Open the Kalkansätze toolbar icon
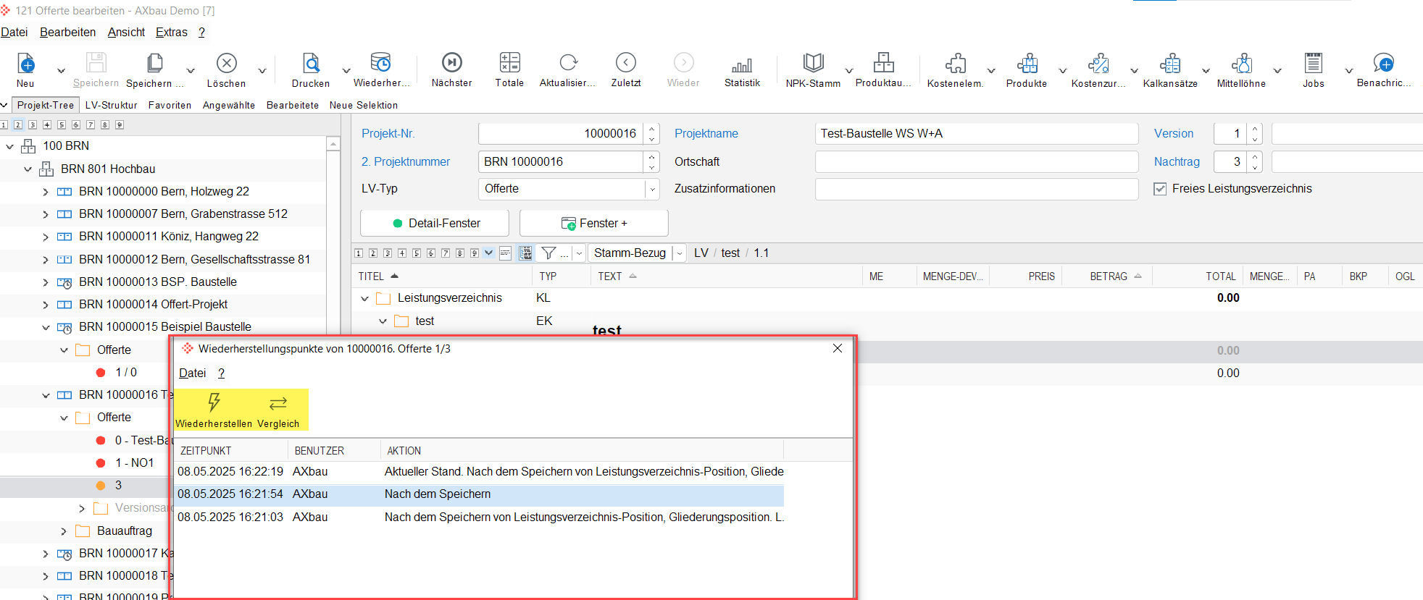This screenshot has height=600, width=1423. coord(1171,64)
